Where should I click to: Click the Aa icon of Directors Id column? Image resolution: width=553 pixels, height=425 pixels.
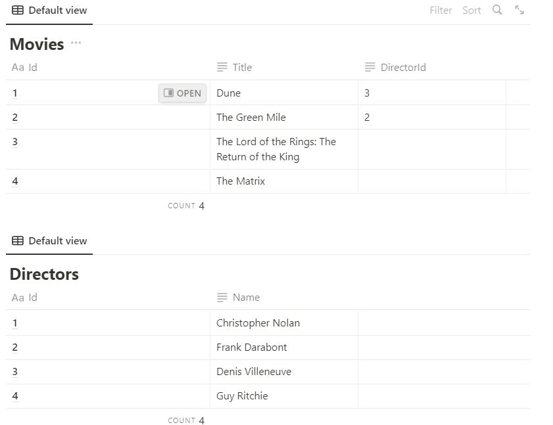18,298
